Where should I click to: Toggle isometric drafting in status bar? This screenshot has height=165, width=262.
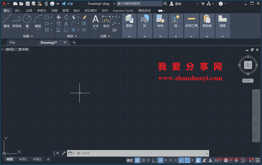point(171,160)
